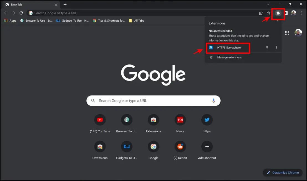Open Google account avatar on page
The image size is (307, 181).
[x=298, y=33]
